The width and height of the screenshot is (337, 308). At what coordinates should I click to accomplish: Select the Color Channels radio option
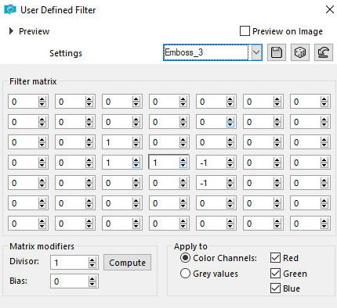(x=185, y=258)
